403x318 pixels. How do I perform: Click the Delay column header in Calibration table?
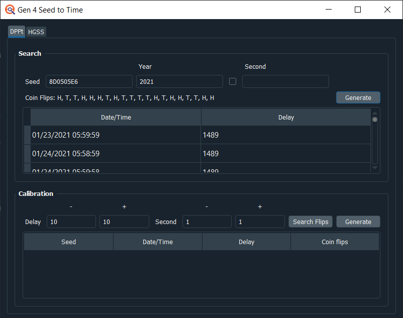coord(246,242)
